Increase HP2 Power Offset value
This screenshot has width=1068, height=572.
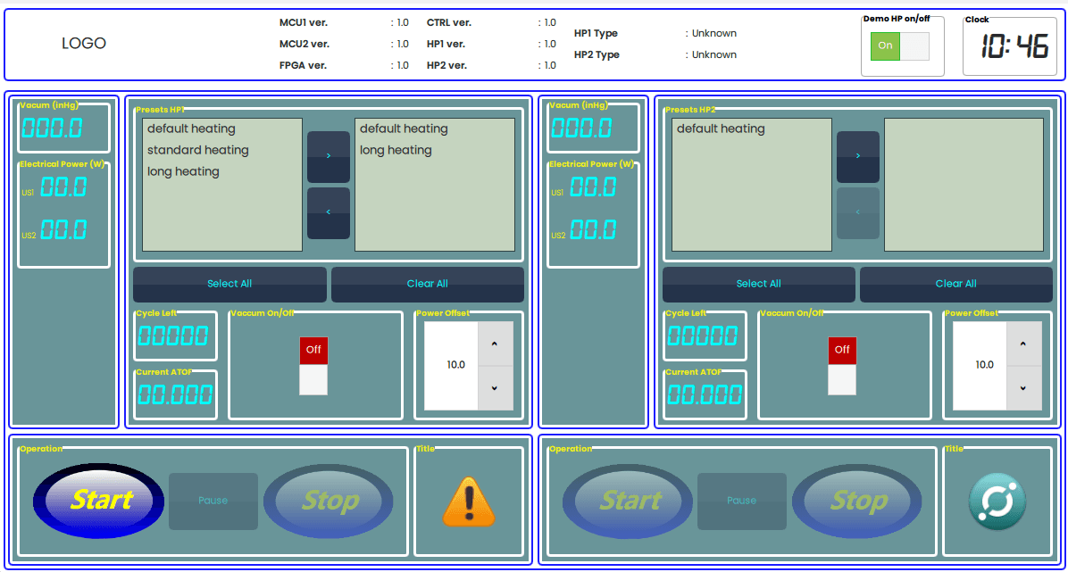(1023, 344)
